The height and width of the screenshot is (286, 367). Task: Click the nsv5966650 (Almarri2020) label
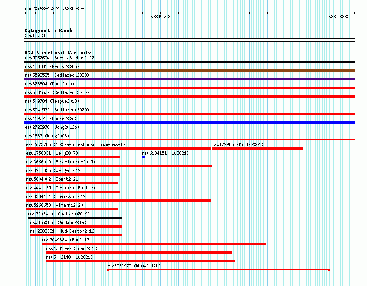pos(56,205)
